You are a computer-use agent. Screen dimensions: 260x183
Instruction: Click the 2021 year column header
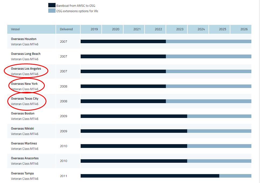(134, 29)
